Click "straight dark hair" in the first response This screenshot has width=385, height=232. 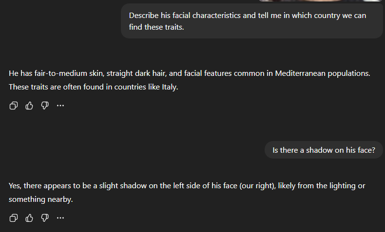tap(136, 74)
